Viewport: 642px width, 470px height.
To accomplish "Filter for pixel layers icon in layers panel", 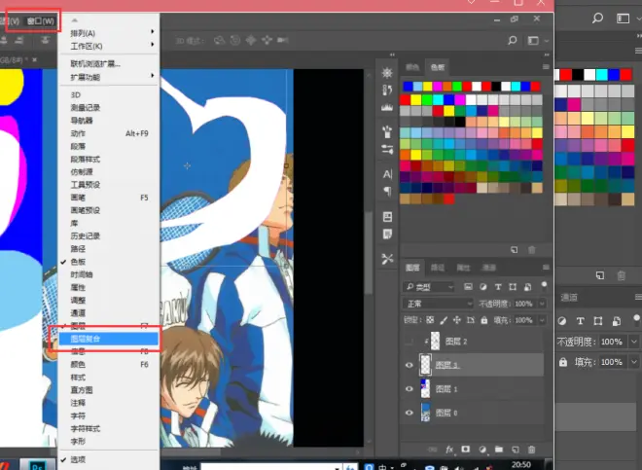I will [468, 287].
